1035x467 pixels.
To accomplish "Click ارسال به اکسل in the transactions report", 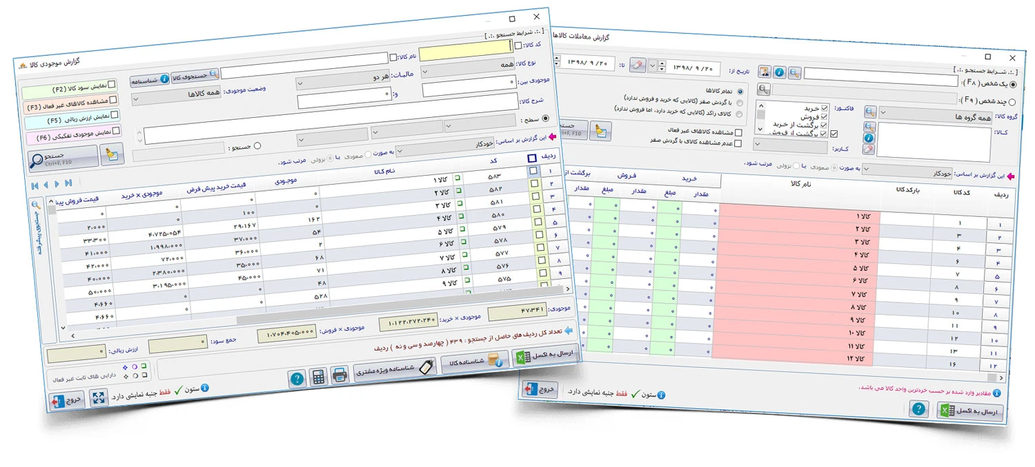I will (x=969, y=412).
